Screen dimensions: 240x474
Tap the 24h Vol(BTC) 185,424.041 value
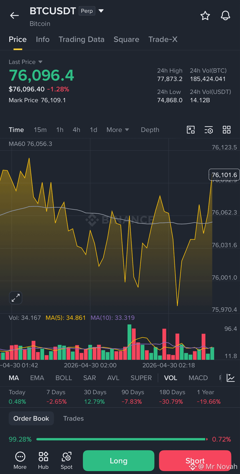point(208,79)
